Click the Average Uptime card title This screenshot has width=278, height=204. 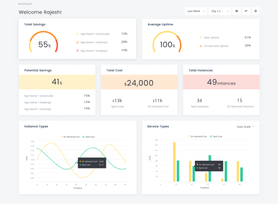point(160,24)
